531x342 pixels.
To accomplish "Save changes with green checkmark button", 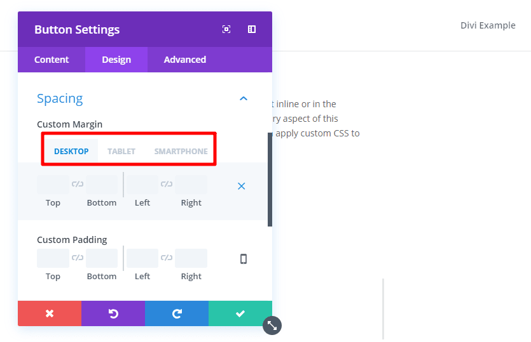I will coord(240,313).
